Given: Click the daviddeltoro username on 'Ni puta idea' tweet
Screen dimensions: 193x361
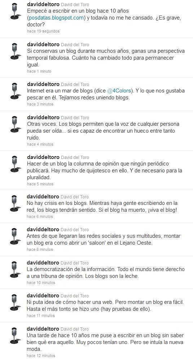Looking at the screenshot, I should (x=43, y=296).
